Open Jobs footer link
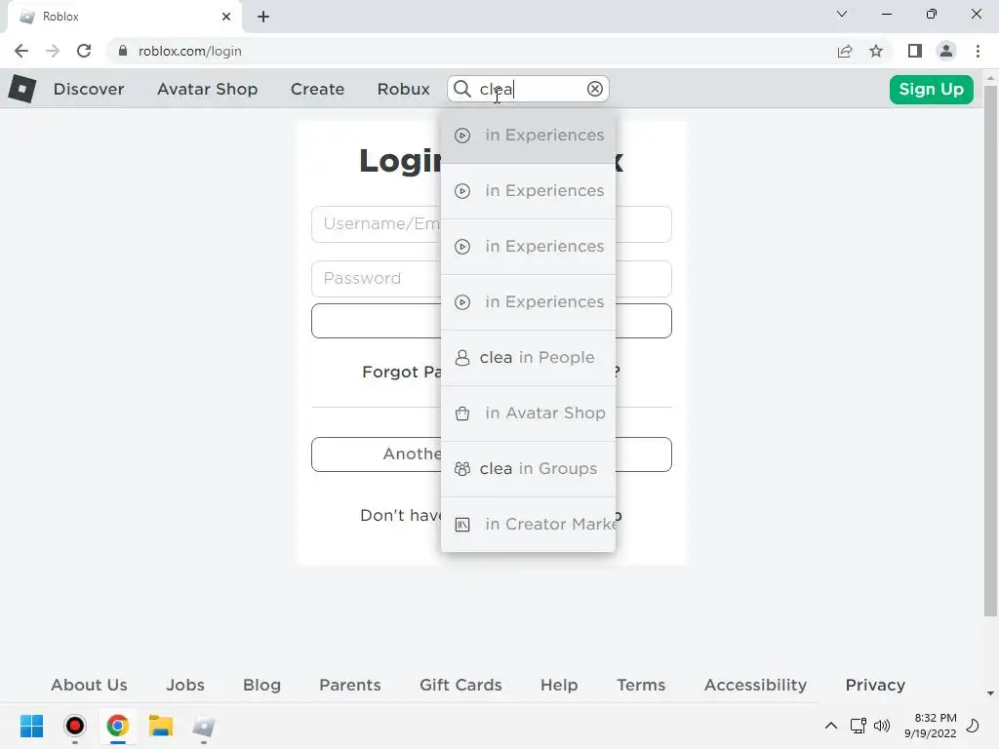The height and width of the screenshot is (749, 999). click(185, 685)
